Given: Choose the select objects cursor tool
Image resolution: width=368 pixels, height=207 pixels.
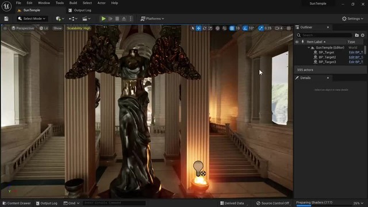Looking at the screenshot, I should pyautogui.click(x=193, y=28).
